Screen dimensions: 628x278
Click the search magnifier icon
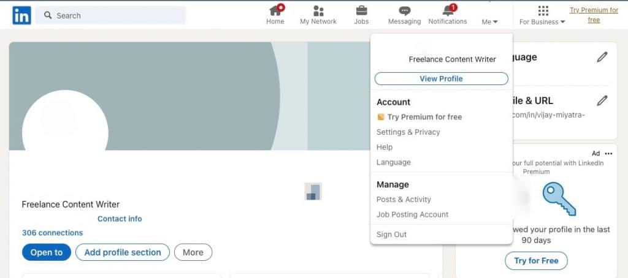tap(48, 15)
